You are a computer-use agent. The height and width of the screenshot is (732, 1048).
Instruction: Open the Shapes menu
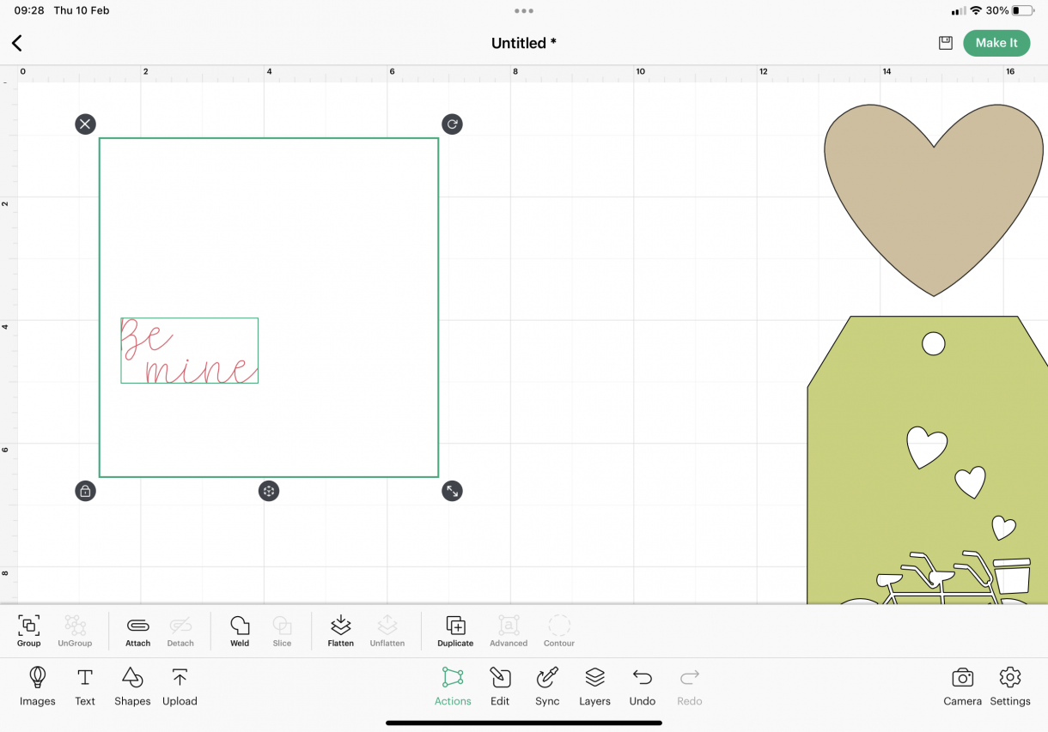pos(132,687)
